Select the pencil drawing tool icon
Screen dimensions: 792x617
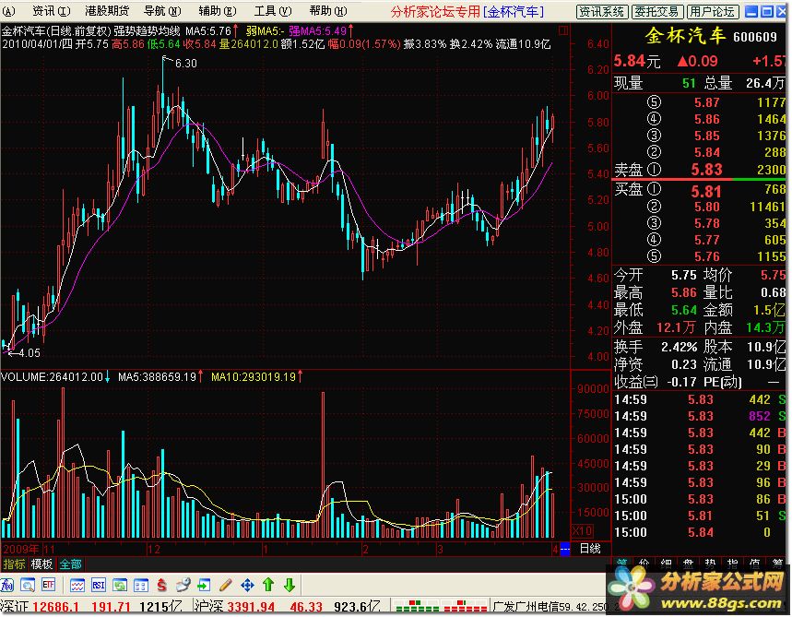tap(225, 586)
